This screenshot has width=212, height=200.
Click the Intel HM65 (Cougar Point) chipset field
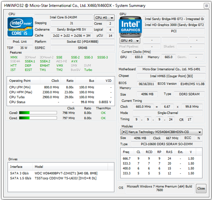click(171, 76)
